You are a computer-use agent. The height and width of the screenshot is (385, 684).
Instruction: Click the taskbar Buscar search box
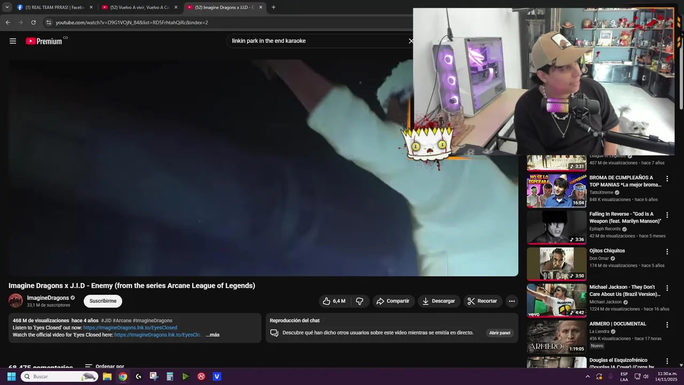click(59, 376)
